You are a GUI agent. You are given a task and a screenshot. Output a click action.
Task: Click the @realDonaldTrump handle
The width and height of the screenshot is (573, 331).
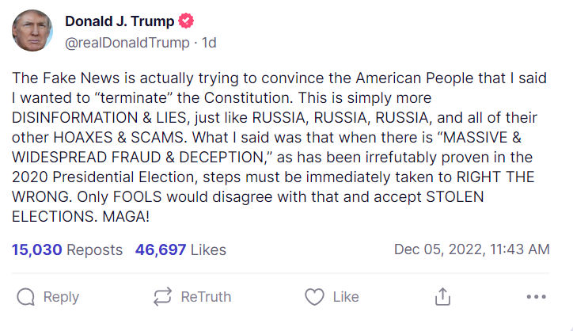click(127, 42)
